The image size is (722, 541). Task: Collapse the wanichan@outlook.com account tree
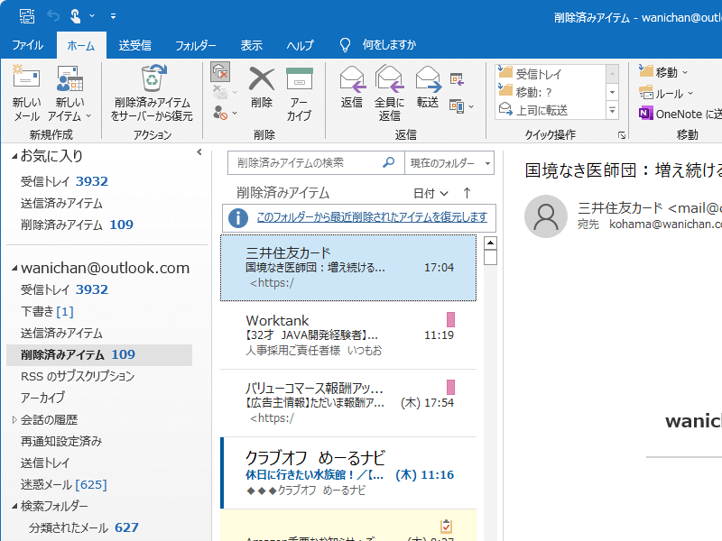tap(14, 268)
